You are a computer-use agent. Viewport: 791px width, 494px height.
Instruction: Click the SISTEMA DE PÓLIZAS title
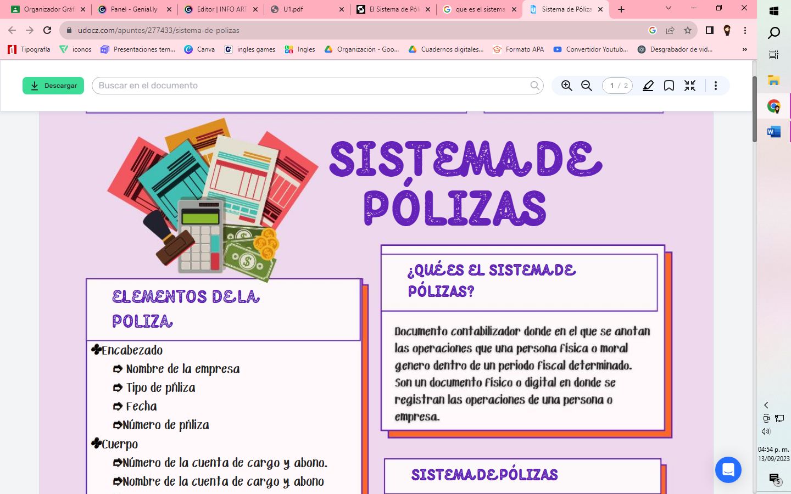[466, 183]
